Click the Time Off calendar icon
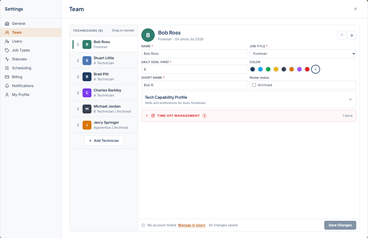The width and height of the screenshot is (368, 238). tap(153, 116)
